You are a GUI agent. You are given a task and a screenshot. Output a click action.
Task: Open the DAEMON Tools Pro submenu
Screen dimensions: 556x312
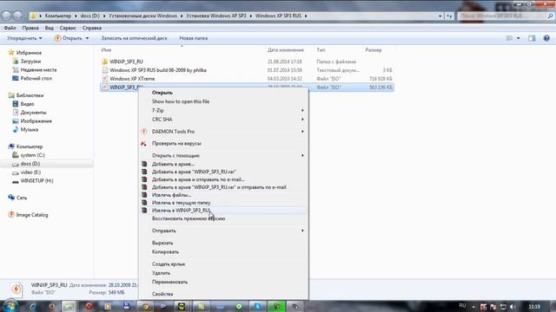223,131
